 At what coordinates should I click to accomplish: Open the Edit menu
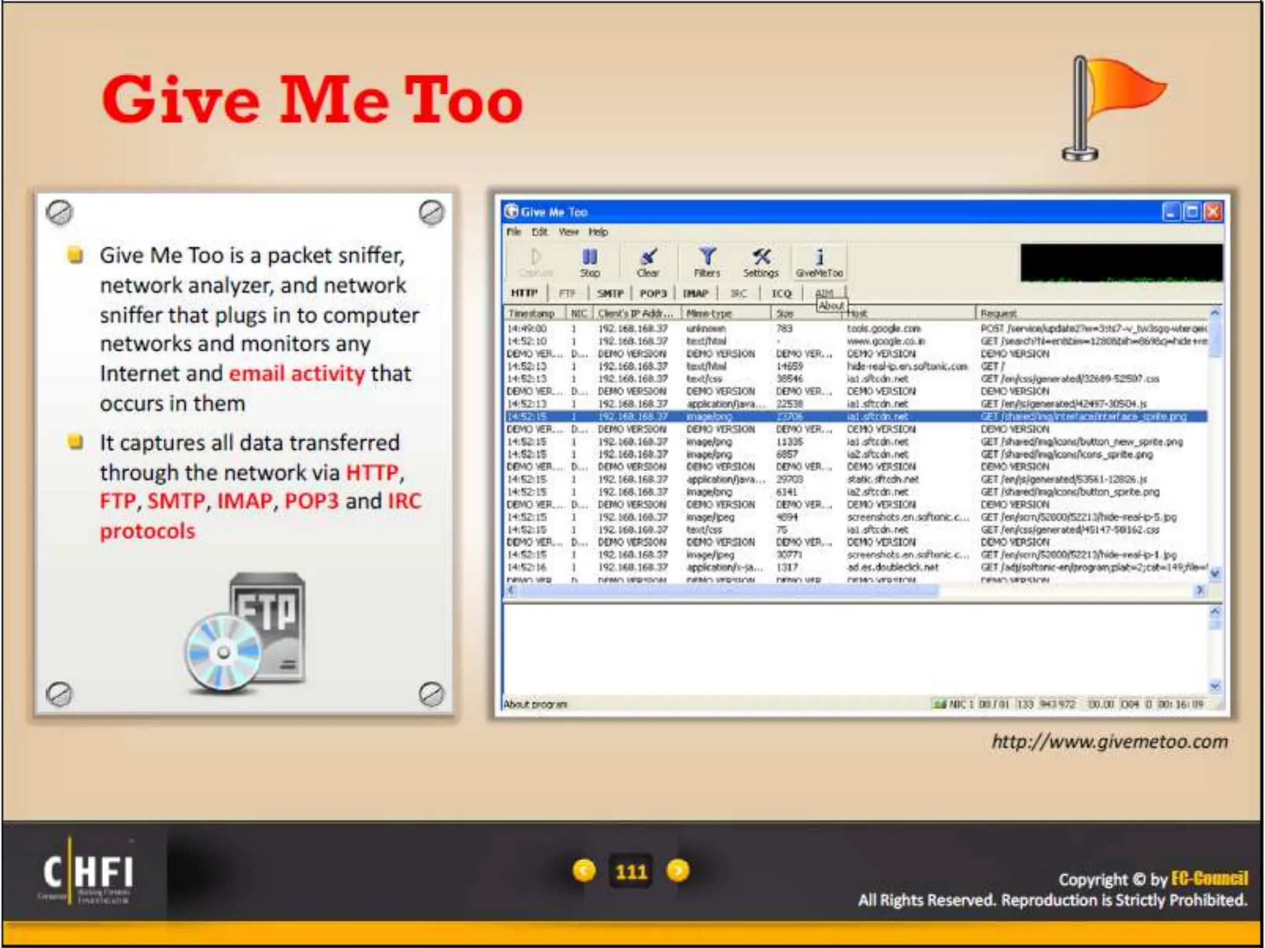click(540, 232)
